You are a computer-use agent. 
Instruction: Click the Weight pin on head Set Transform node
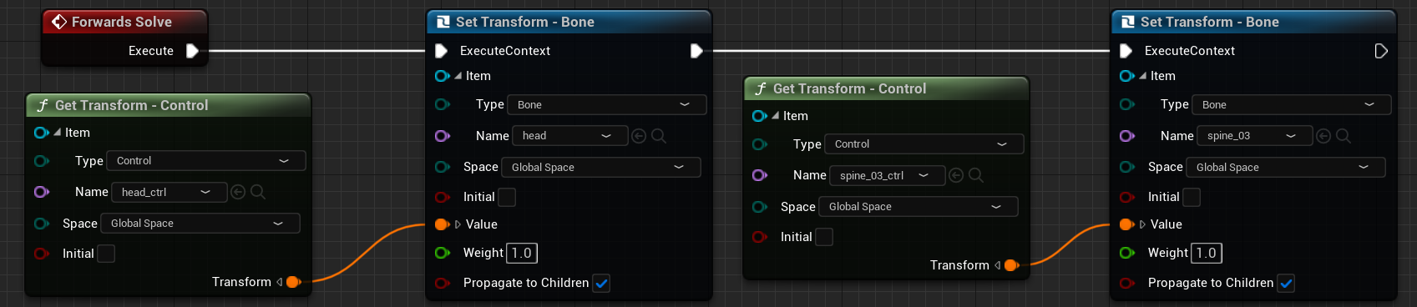(443, 253)
